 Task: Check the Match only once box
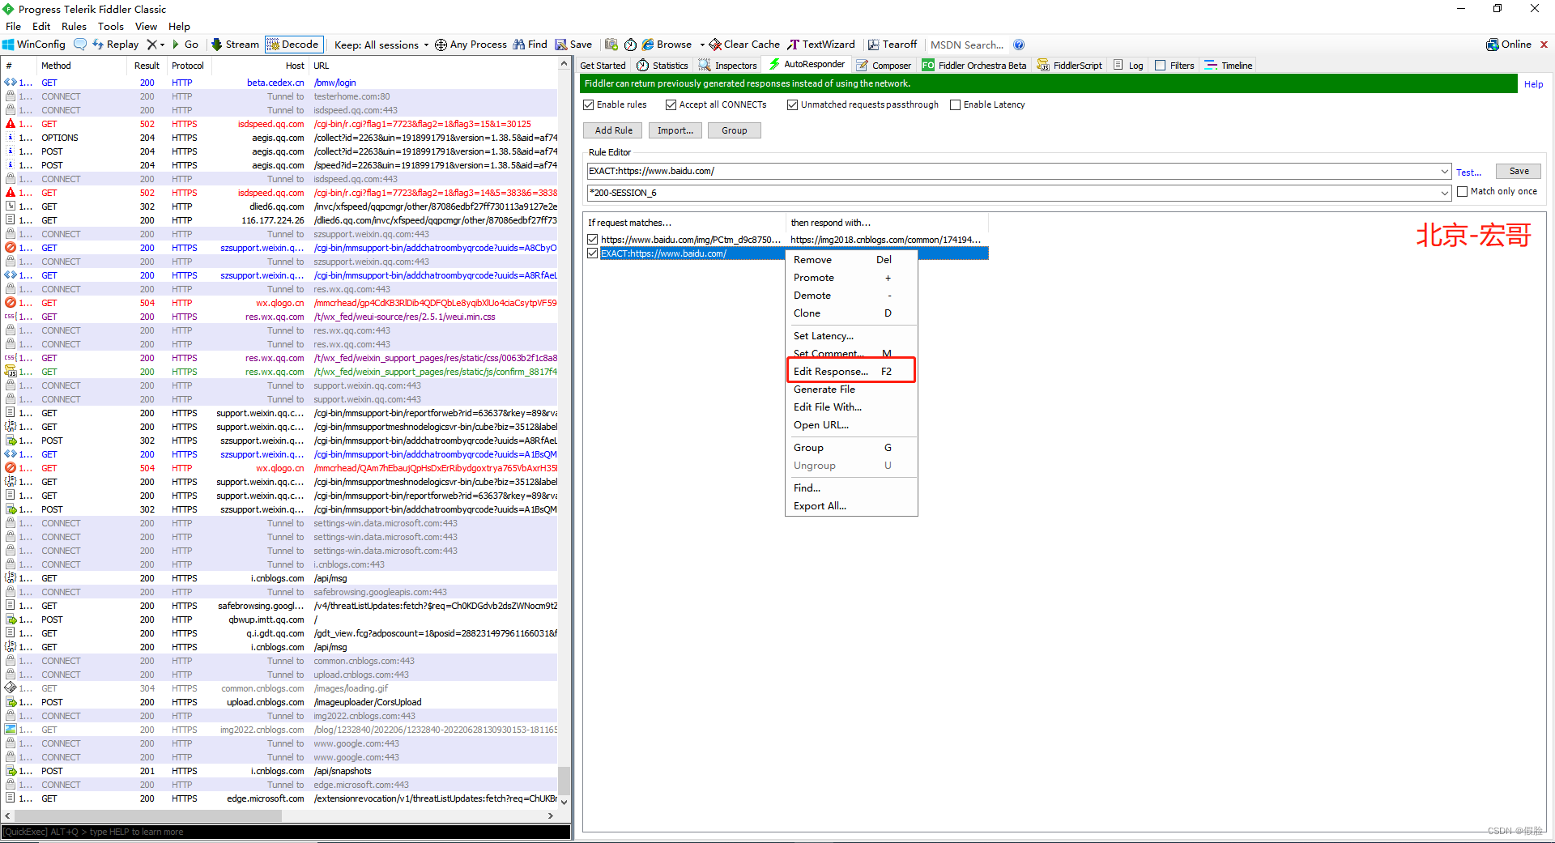(1463, 192)
